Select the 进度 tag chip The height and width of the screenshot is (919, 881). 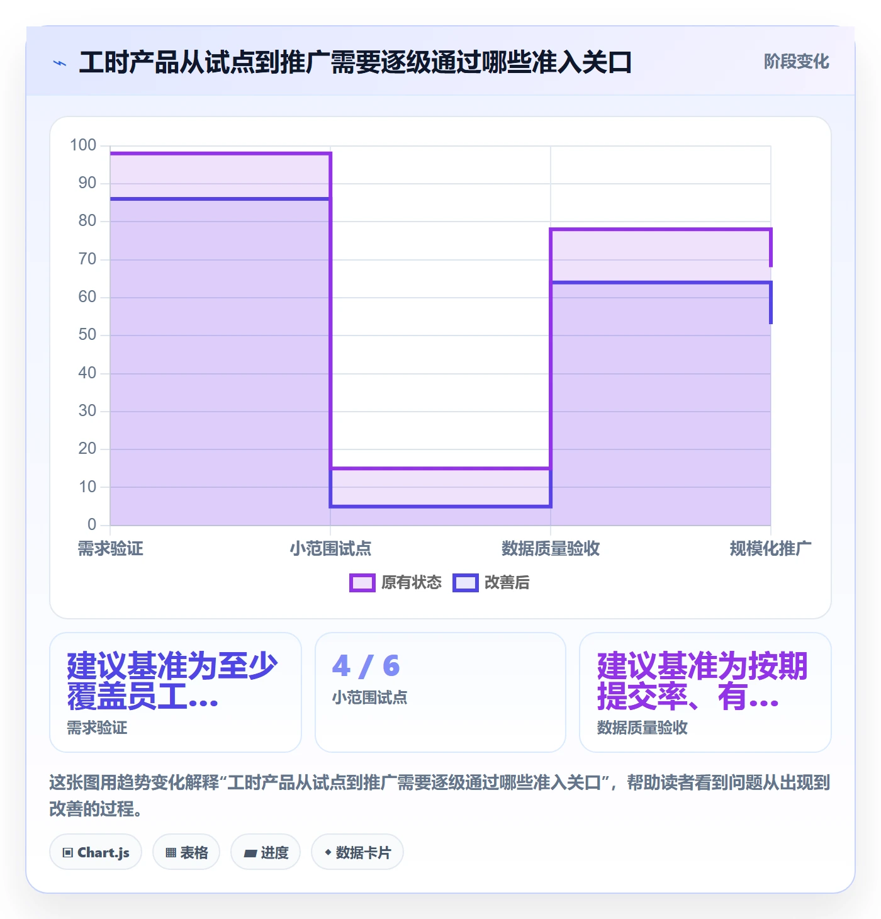[x=266, y=852]
